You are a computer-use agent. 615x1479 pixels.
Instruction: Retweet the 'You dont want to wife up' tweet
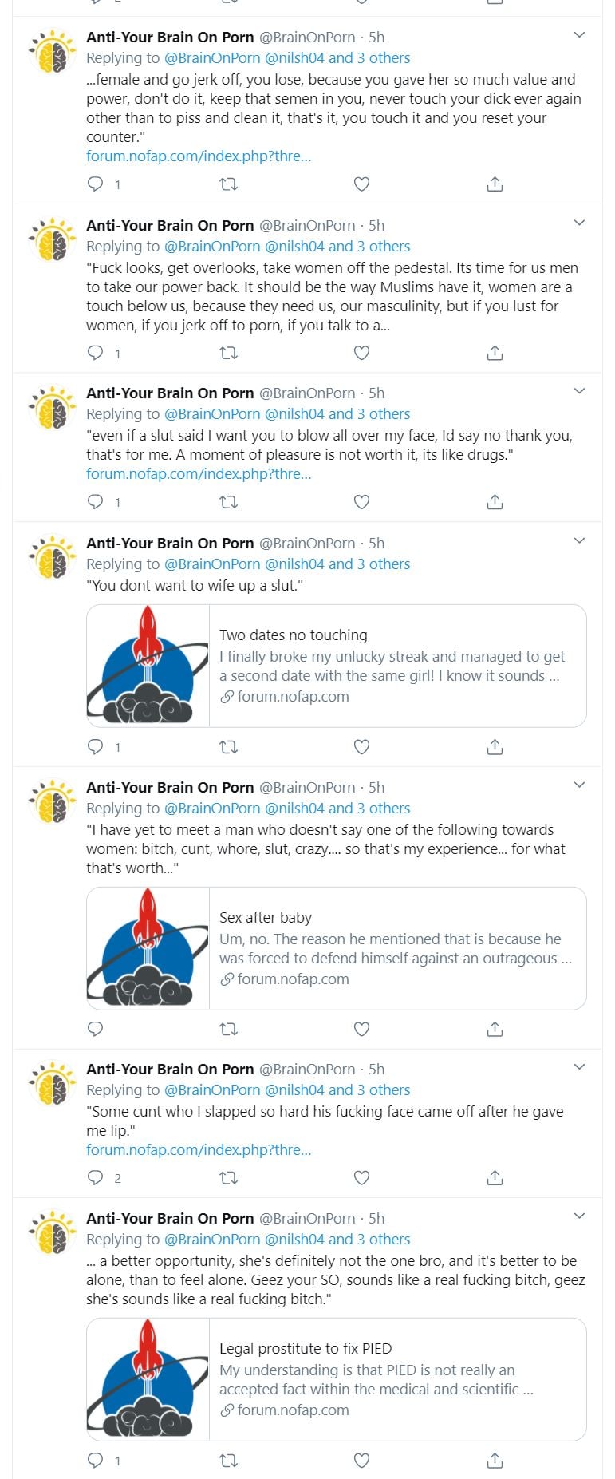228,747
